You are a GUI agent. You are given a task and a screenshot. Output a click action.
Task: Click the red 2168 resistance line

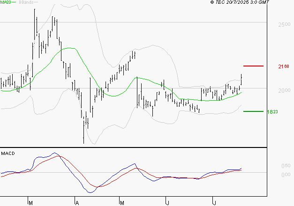coord(253,66)
